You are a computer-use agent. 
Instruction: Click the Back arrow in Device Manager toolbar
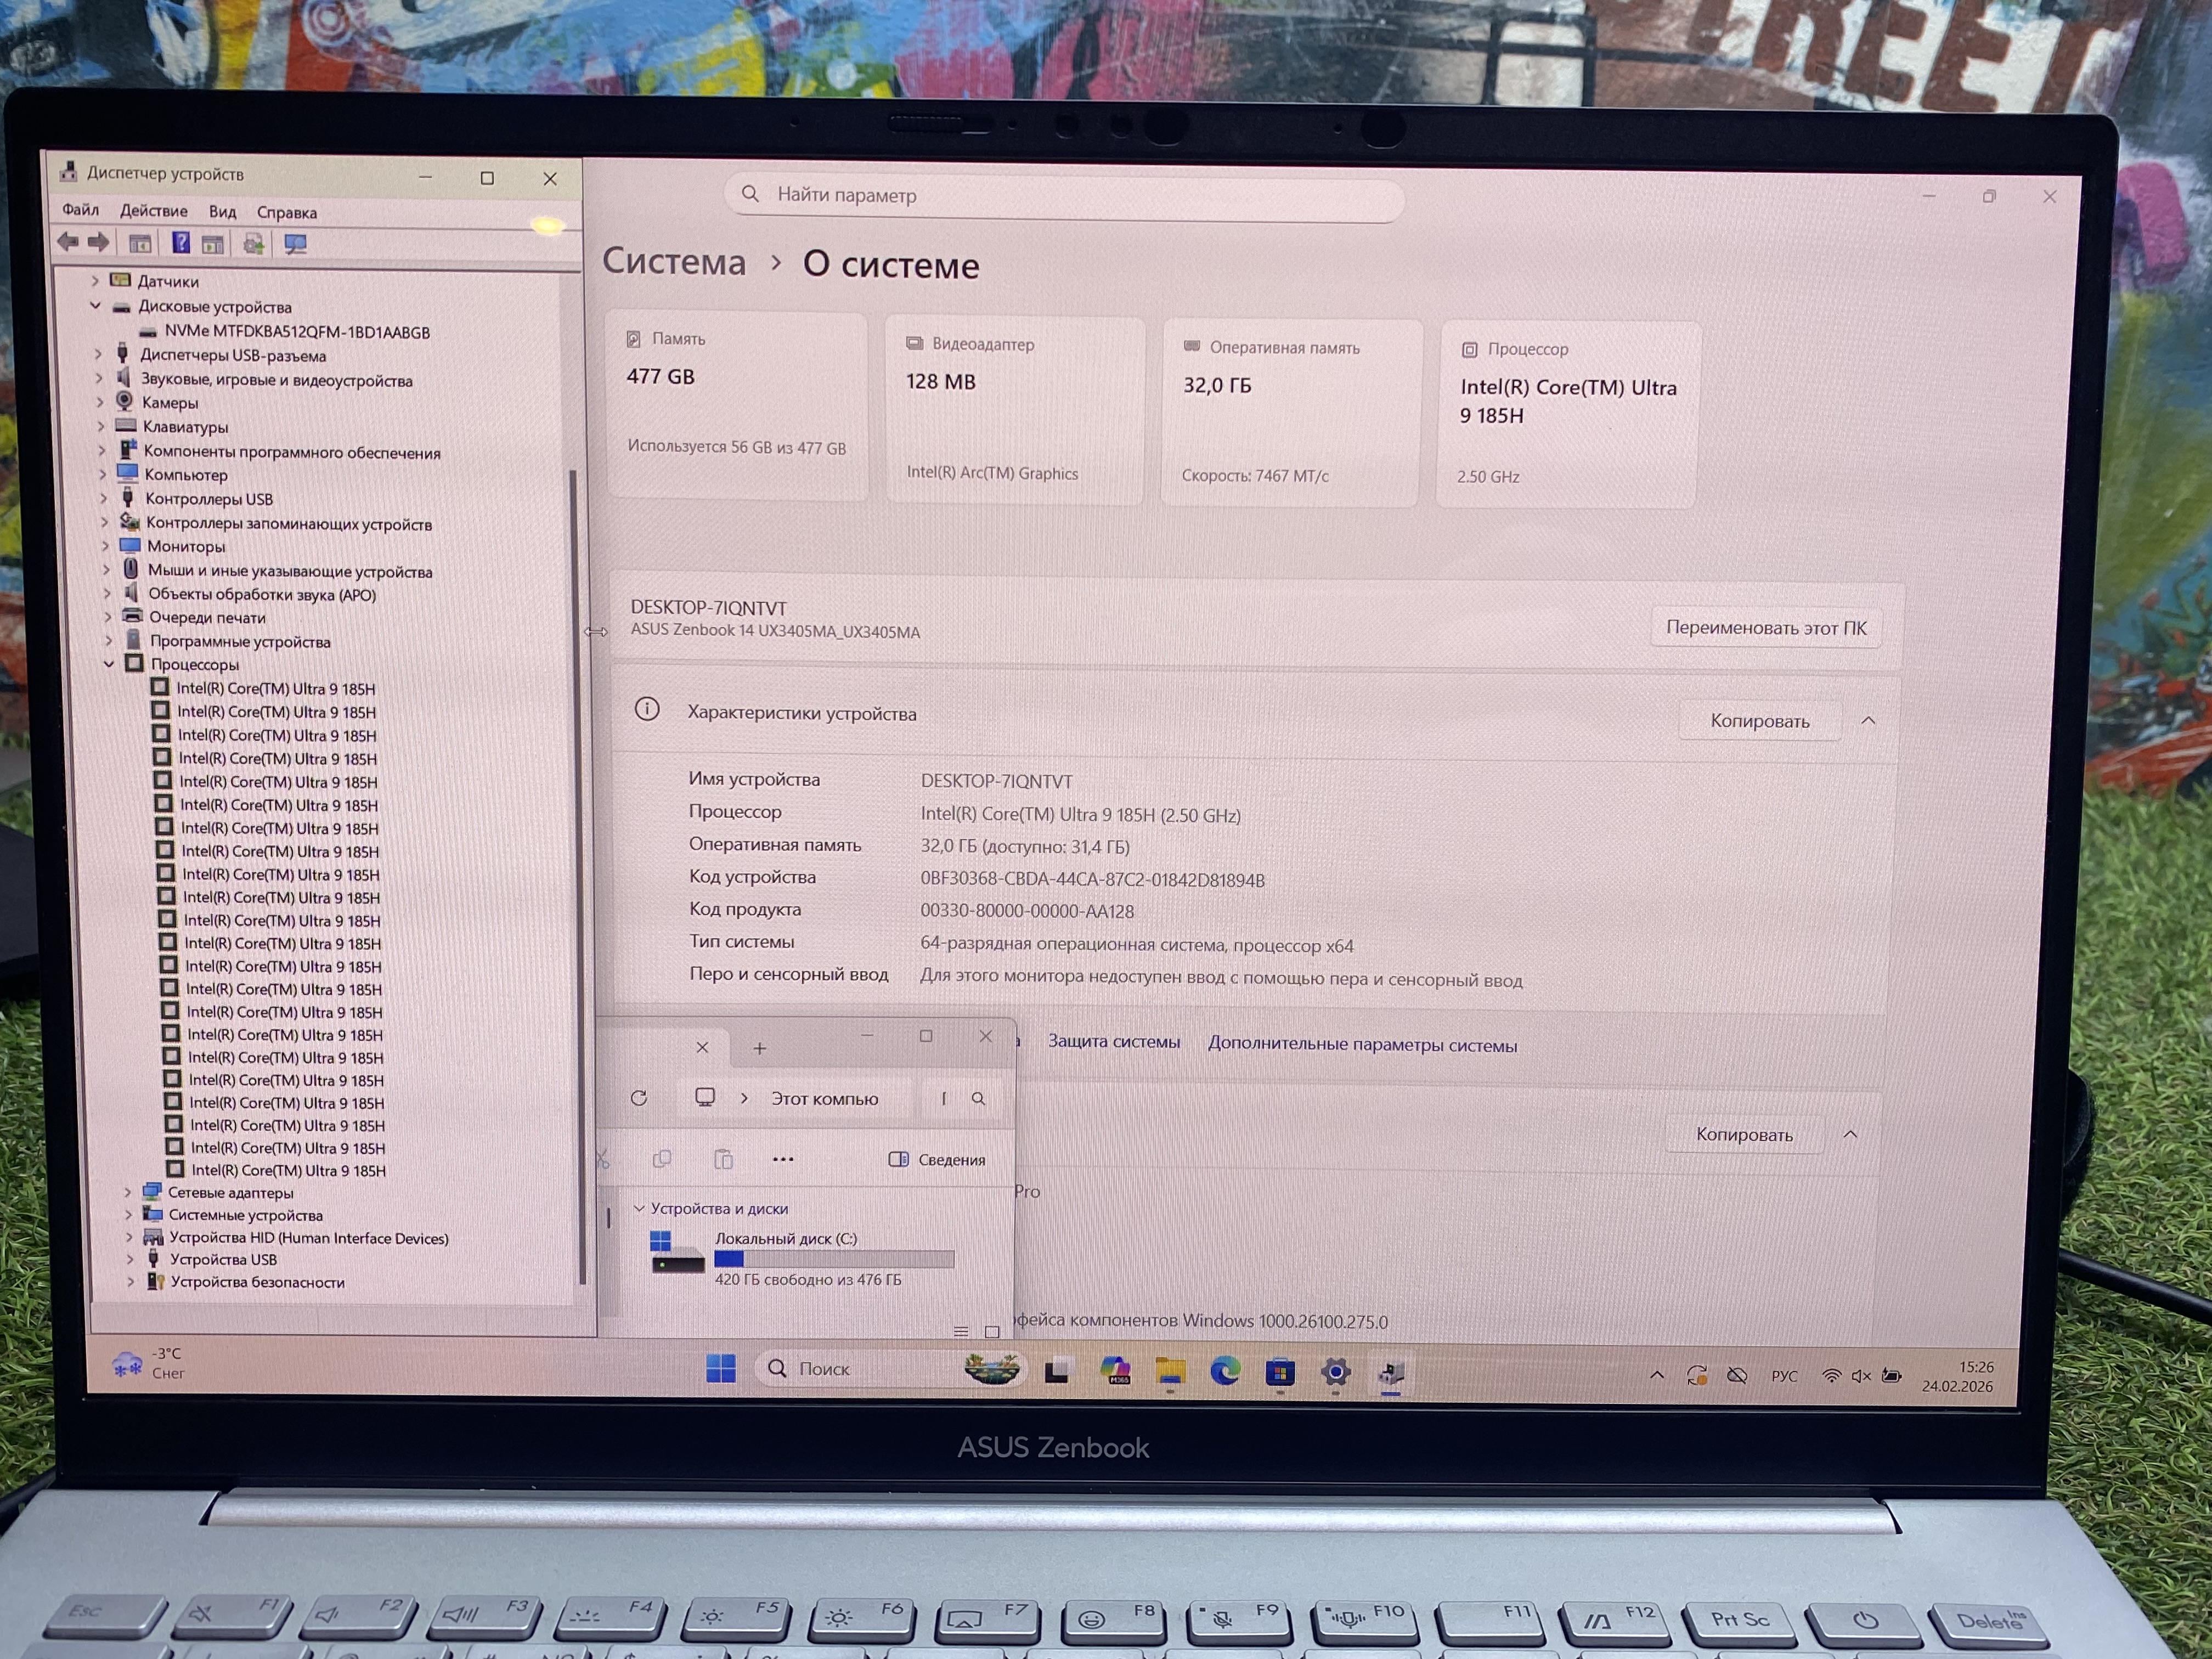pyautogui.click(x=68, y=242)
